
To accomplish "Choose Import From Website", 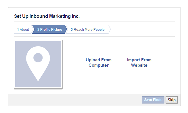I will click(139, 62).
